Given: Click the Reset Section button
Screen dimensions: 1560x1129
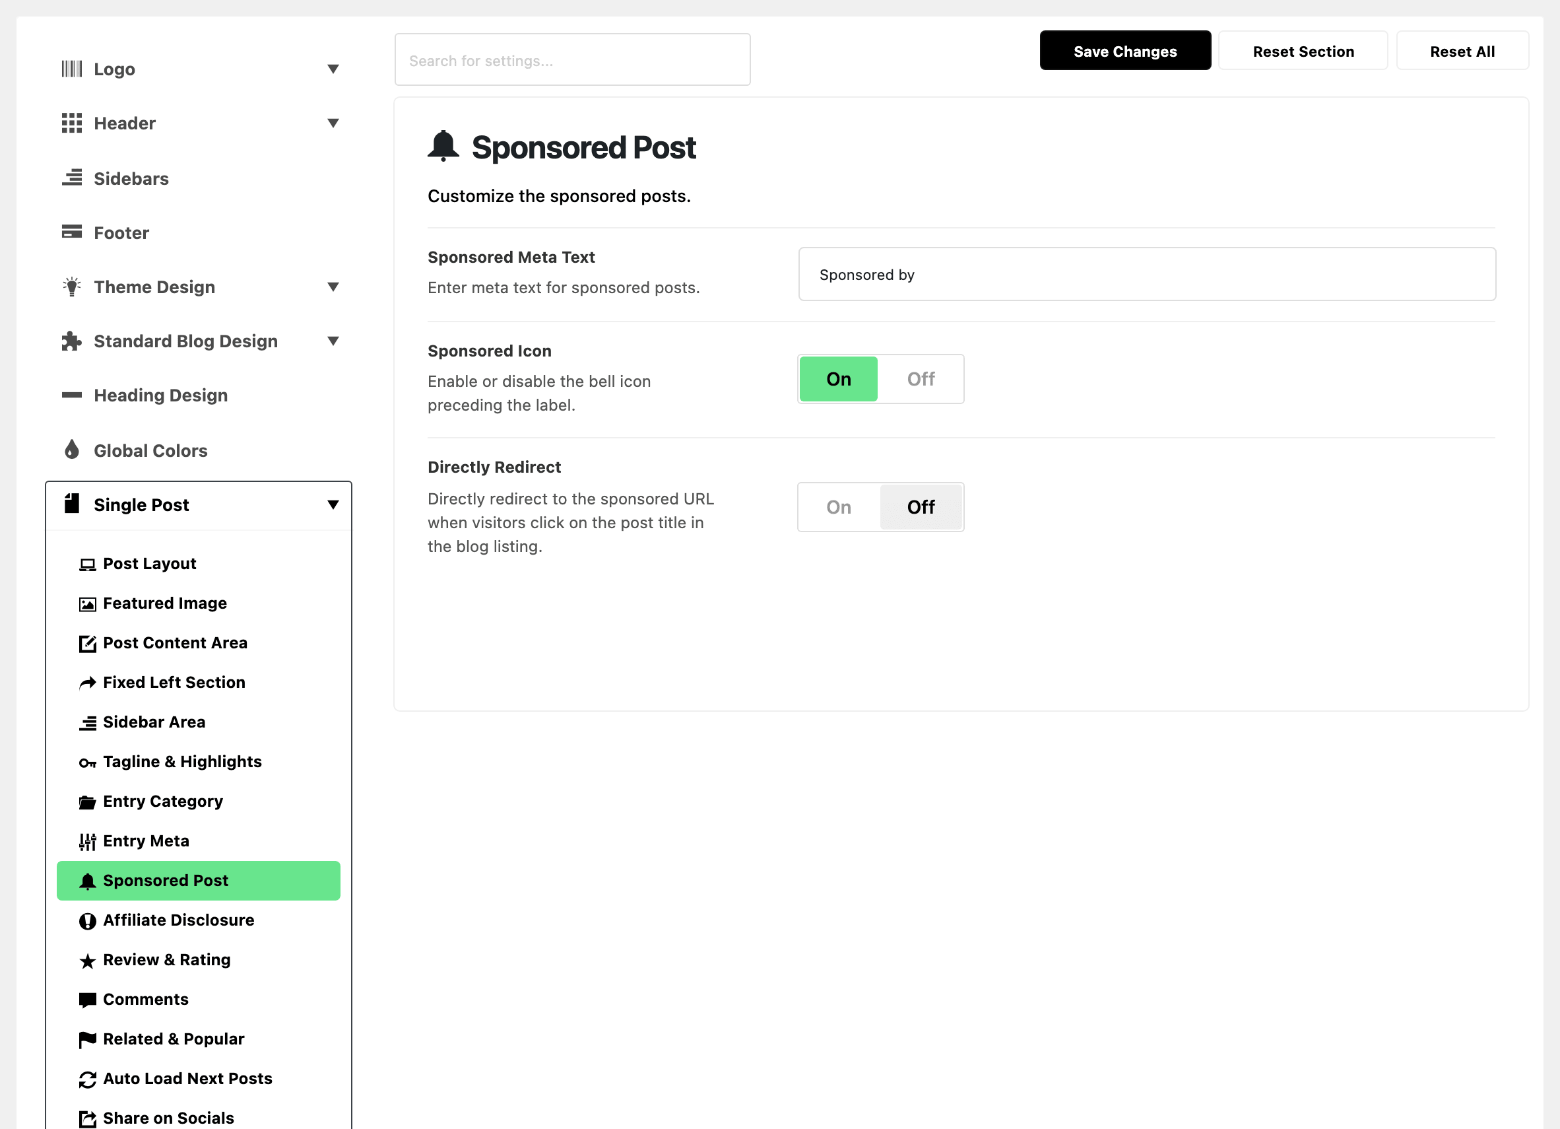Looking at the screenshot, I should click(1303, 51).
